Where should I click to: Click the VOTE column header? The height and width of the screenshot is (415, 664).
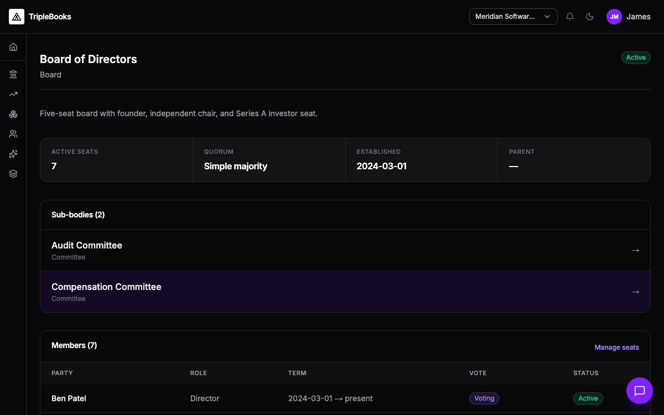[x=478, y=373]
